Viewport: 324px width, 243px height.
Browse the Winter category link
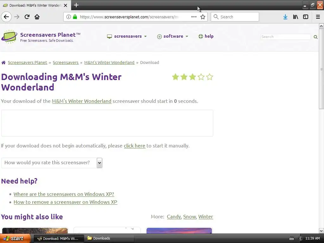coord(206,216)
